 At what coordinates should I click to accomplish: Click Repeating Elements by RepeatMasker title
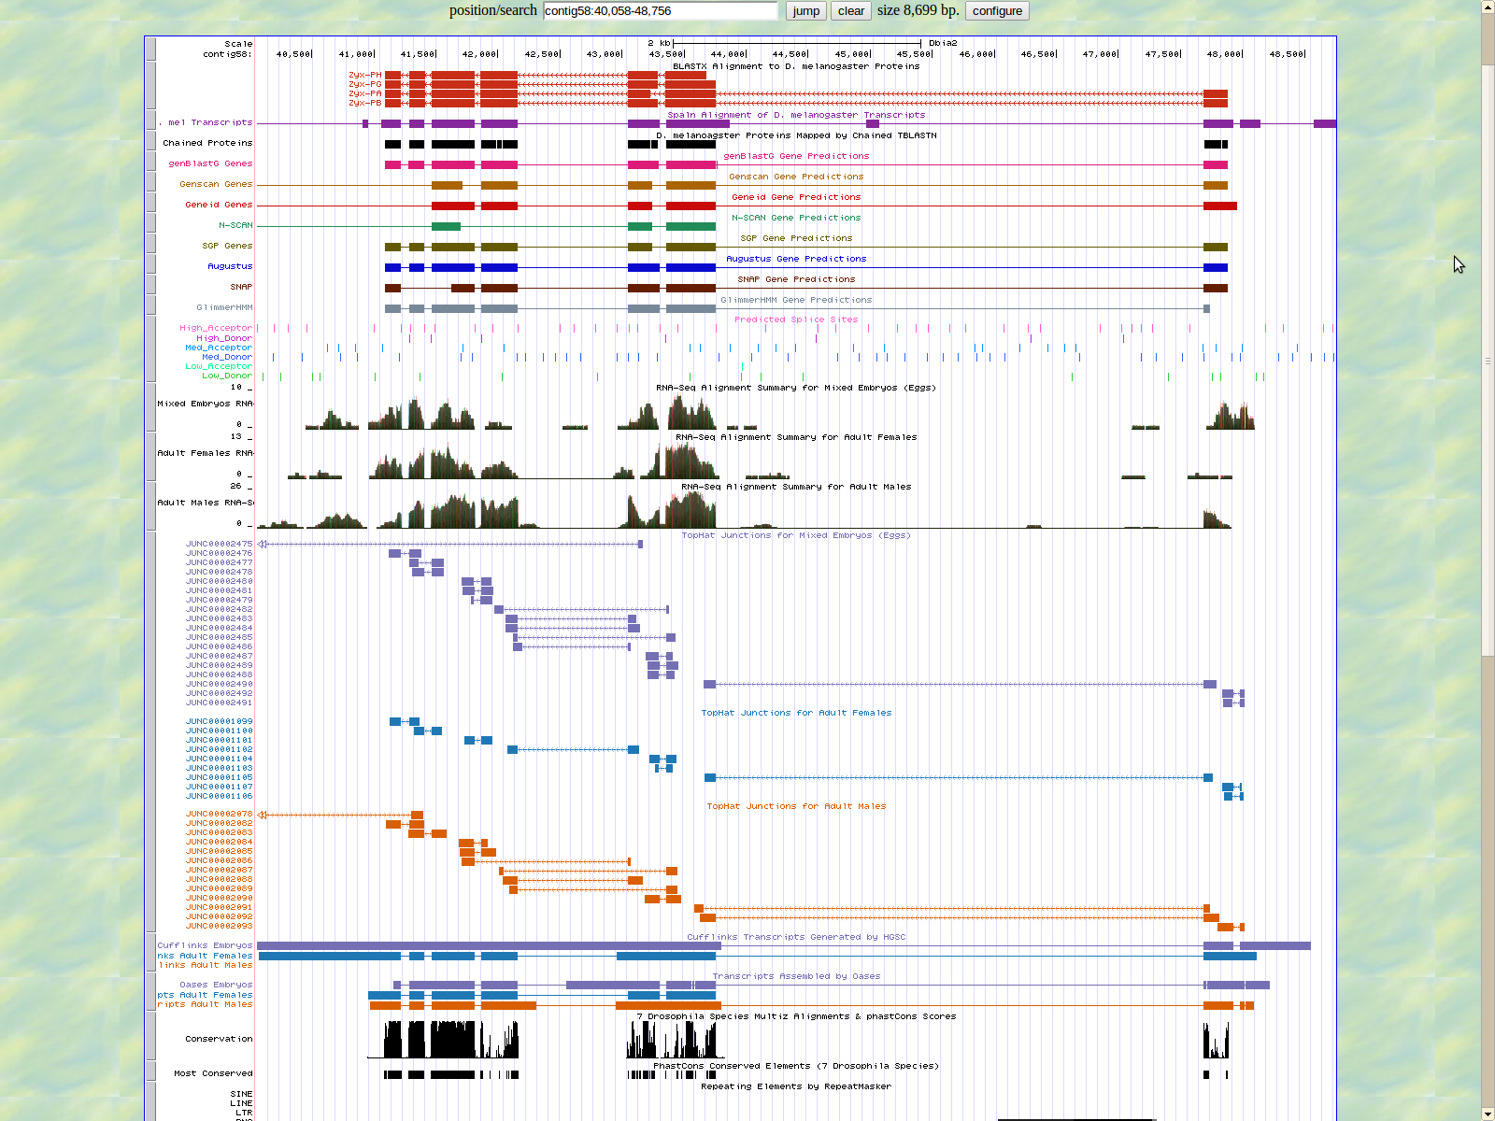pos(796,1086)
